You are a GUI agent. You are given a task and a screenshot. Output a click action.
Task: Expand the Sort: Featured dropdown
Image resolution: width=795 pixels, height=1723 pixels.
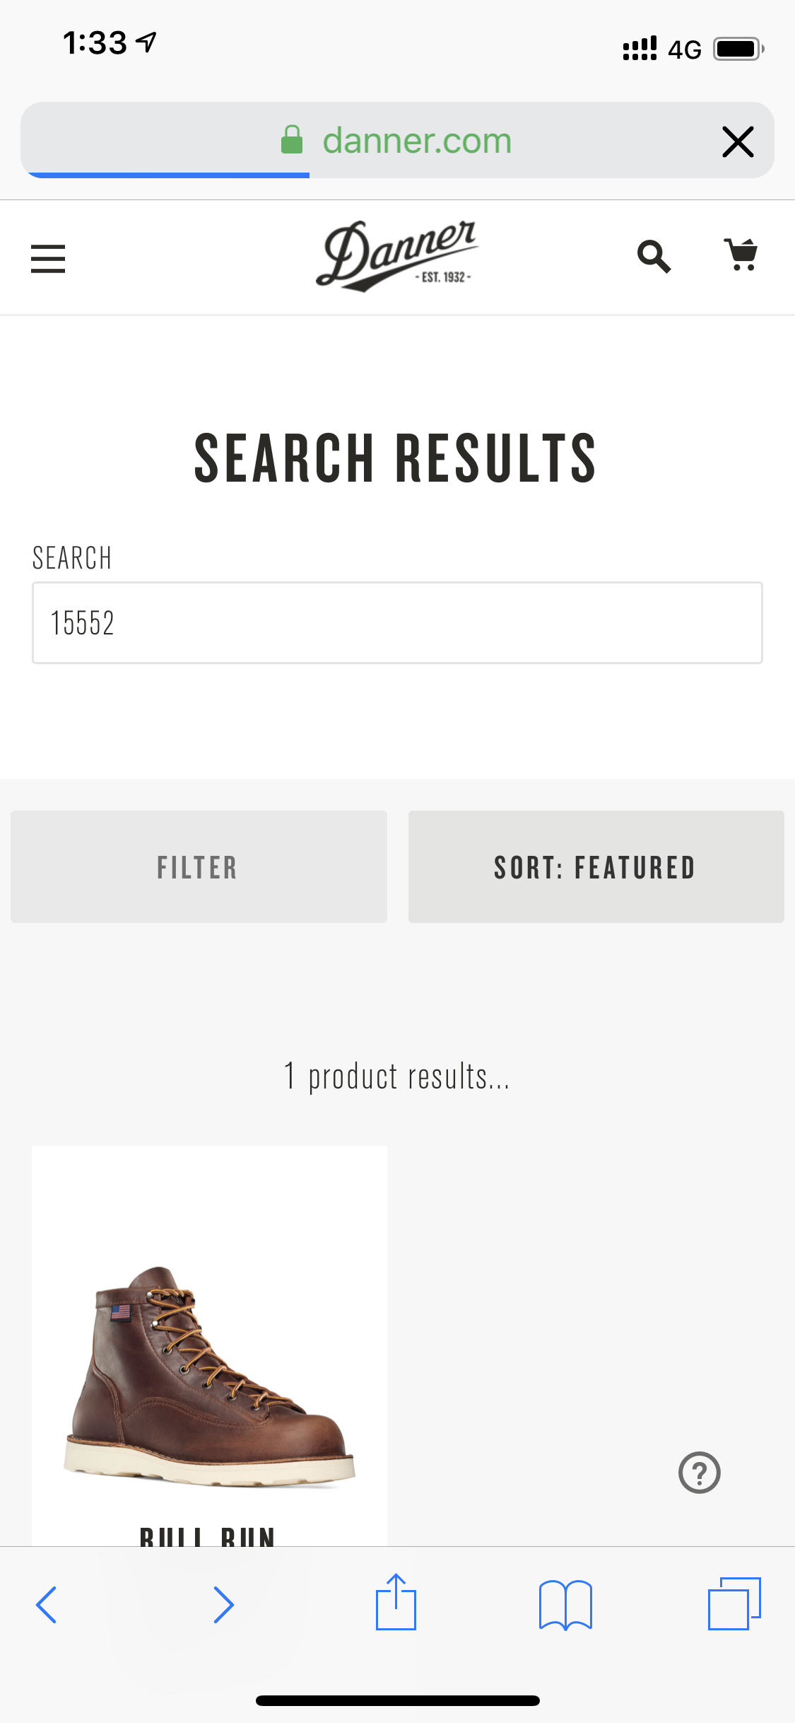(x=596, y=866)
